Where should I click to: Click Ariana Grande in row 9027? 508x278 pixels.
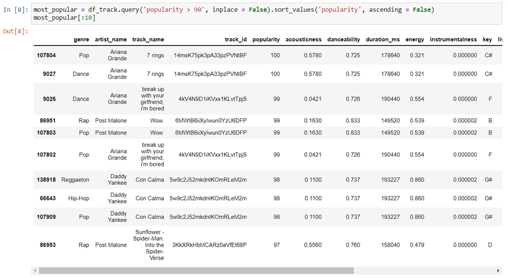click(117, 74)
